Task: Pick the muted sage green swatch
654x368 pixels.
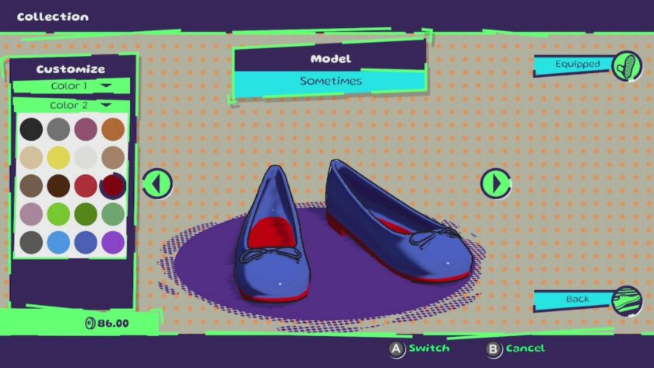Action: 113,214
